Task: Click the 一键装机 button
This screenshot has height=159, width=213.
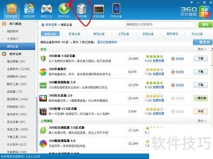Action: point(203,42)
